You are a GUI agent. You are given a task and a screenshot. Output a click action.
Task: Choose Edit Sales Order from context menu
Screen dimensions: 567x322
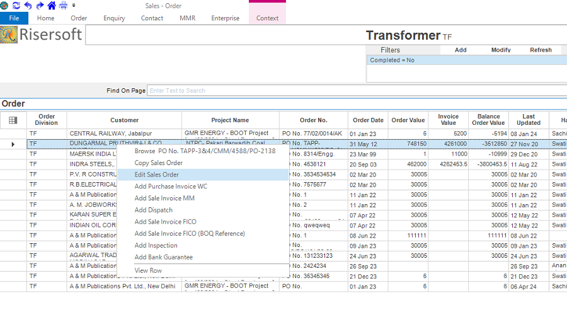[x=203, y=175]
